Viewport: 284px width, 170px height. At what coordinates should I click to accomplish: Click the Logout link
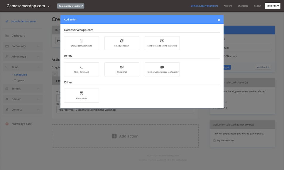(x=258, y=6)
